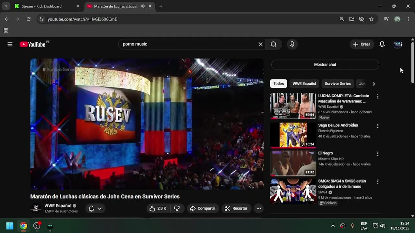Select the WWE Español filter chip
The image size is (415, 233).
point(304,83)
